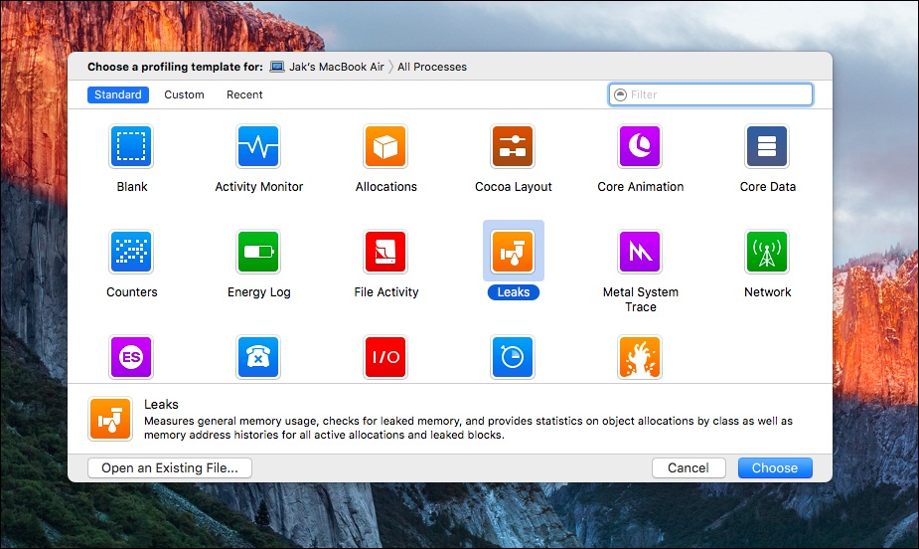This screenshot has width=919, height=549.
Task: Choose the orange splash template icon
Action: coord(640,357)
